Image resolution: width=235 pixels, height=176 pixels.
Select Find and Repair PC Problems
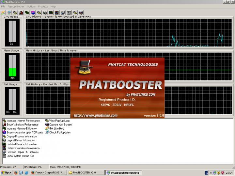point(22,152)
